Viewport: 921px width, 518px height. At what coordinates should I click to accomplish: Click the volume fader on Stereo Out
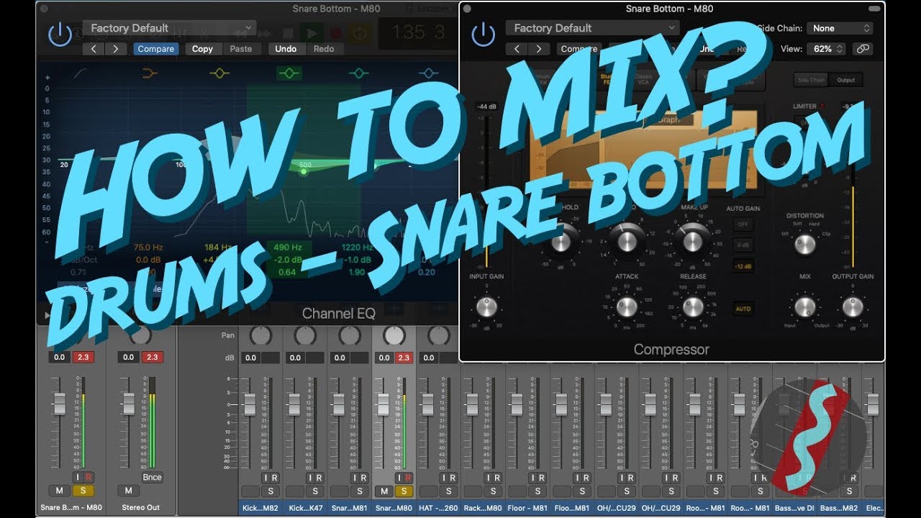[x=128, y=404]
